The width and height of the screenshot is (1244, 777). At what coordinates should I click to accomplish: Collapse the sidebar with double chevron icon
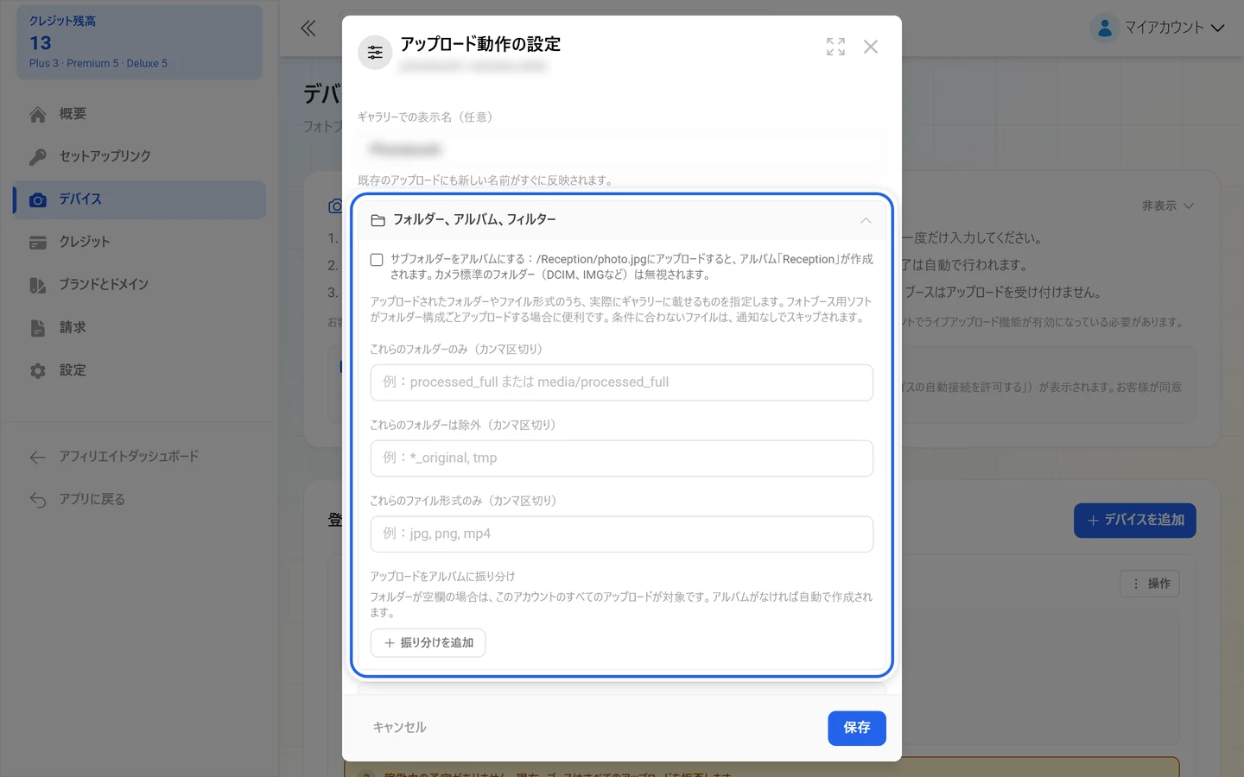click(308, 28)
